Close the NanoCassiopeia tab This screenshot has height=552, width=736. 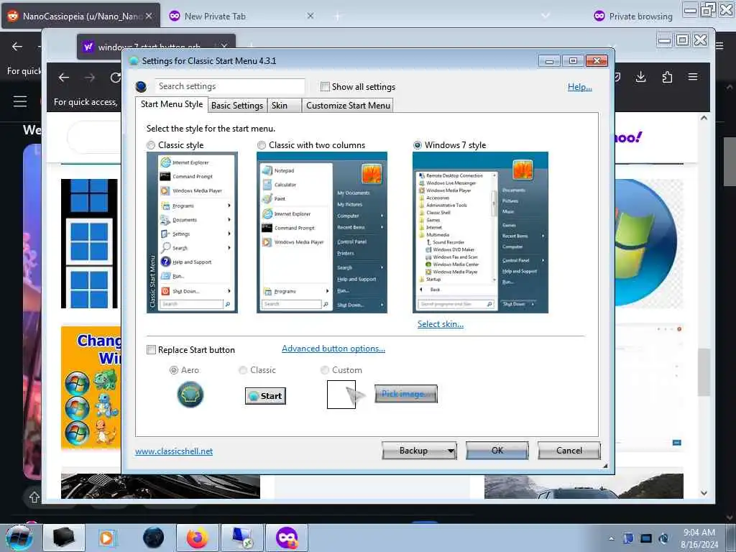pos(149,16)
